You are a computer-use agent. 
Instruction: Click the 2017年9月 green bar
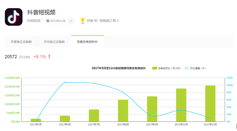[x=152, y=109]
